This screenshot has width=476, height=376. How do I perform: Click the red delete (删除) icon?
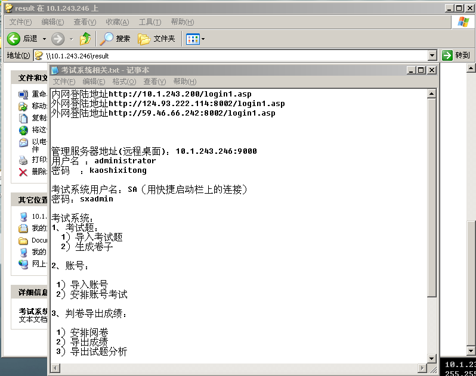pyautogui.click(x=23, y=172)
